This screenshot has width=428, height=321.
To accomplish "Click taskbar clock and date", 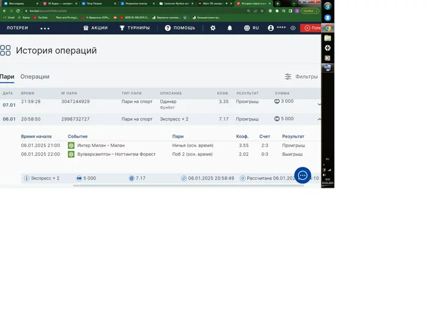I will point(328,181).
